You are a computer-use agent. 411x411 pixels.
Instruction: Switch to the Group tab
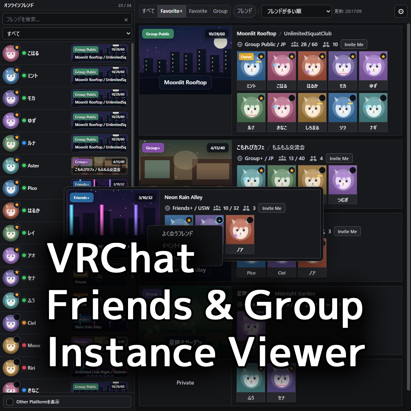(x=220, y=11)
